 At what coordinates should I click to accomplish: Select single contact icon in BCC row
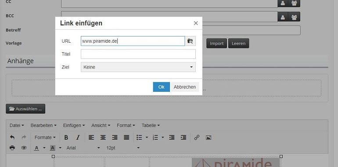283,17
